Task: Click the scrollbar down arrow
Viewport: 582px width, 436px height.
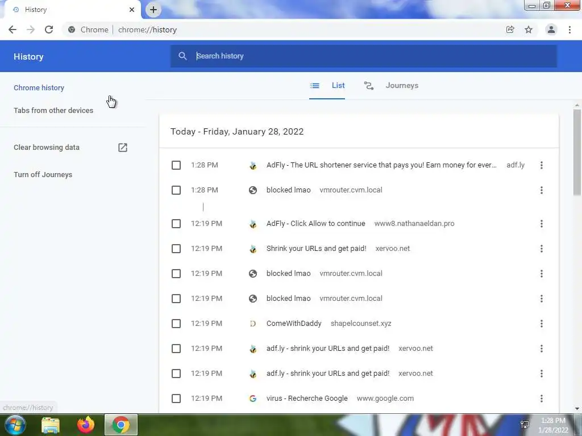Action: [x=577, y=409]
